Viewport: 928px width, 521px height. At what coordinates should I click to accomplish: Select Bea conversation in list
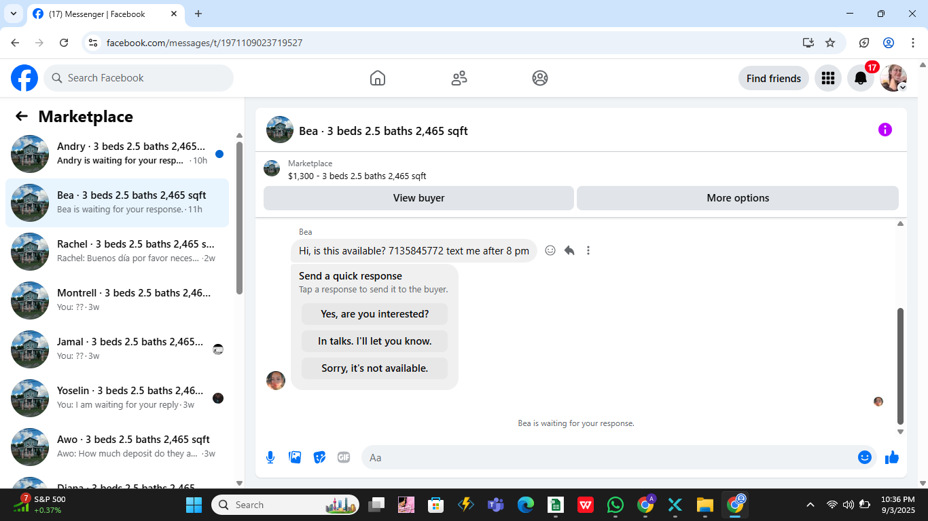point(117,203)
